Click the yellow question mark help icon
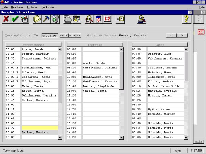This screenshot has width=206, height=154. coord(187,19)
